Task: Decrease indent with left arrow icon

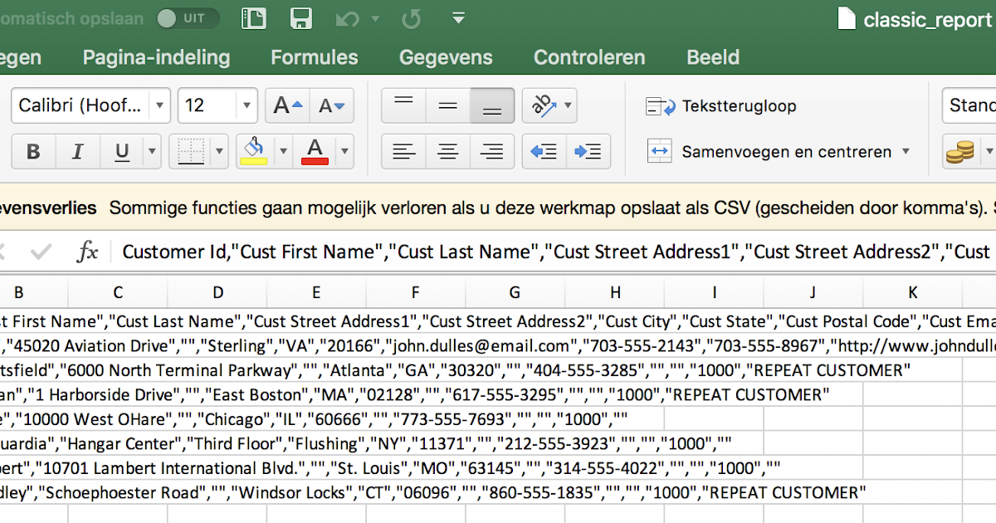Action: 544,151
